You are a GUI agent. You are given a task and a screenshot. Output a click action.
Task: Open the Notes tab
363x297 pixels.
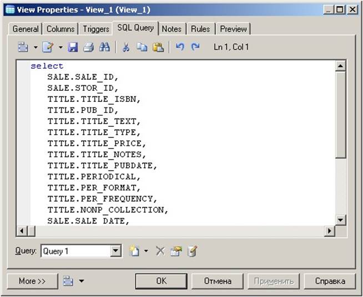click(172, 29)
